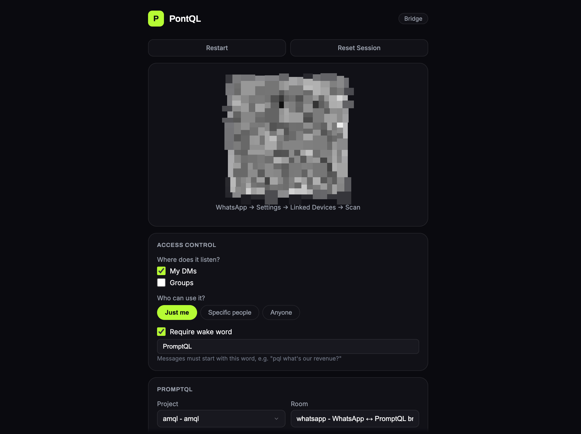Viewport: 581px width, 434px height.
Task: Restart the bridge
Action: pyautogui.click(x=217, y=48)
